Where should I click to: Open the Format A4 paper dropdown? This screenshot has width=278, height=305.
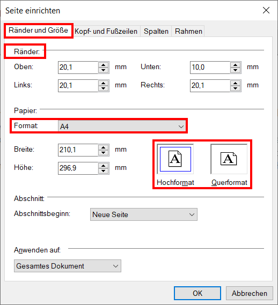point(122,127)
